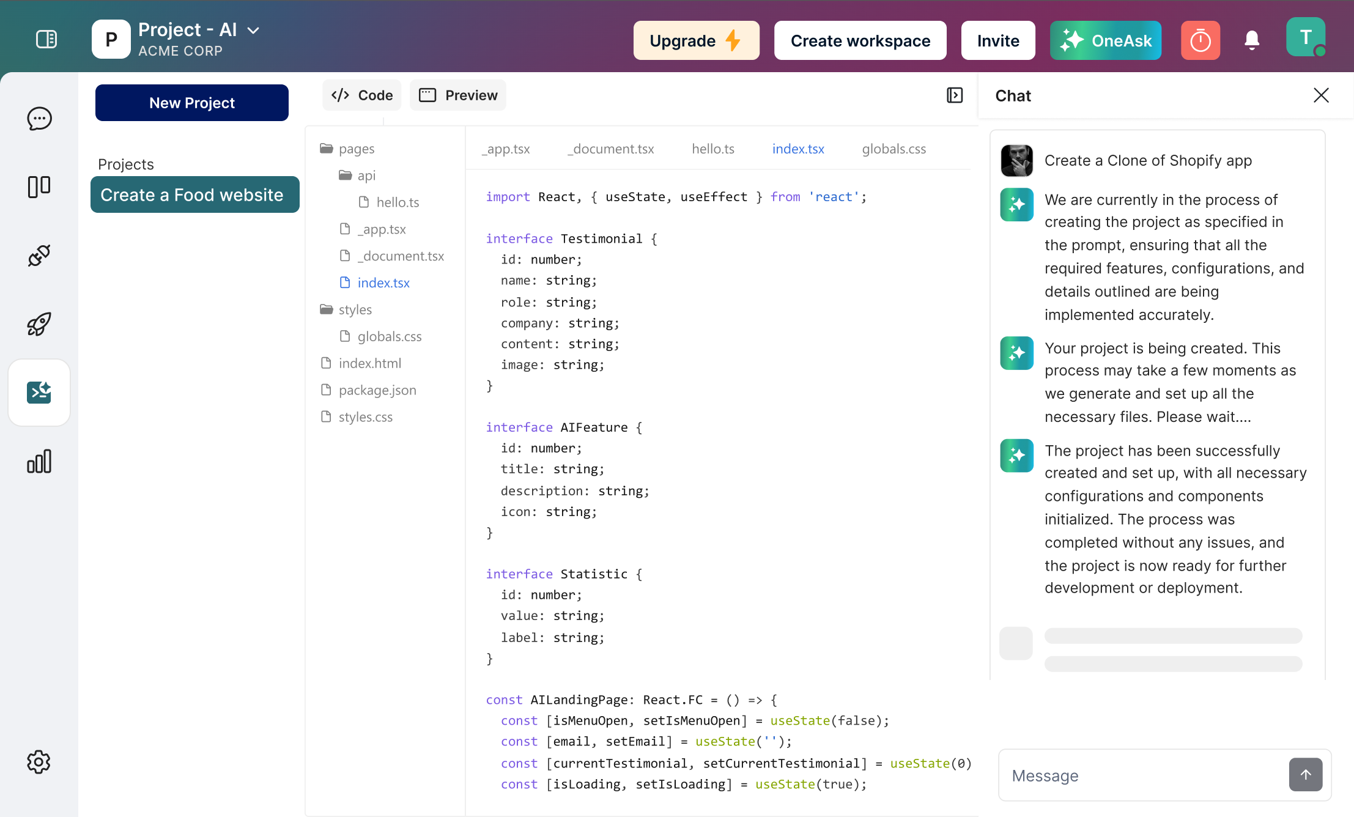The image size is (1354, 817).
Task: Open the rocket launch icon
Action: click(39, 324)
